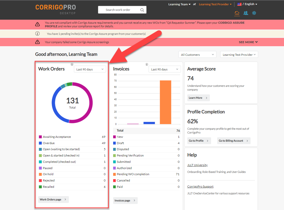Viewport: 284px width, 210px height.
Task: Open the Invoices Last 90 days dropdown
Action: [165, 69]
